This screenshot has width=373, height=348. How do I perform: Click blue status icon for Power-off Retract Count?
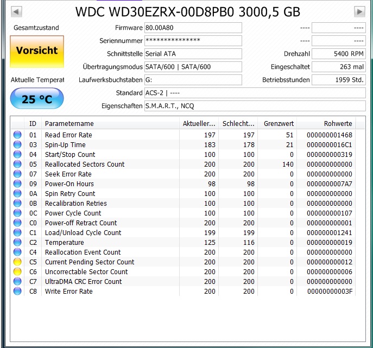(x=17, y=223)
